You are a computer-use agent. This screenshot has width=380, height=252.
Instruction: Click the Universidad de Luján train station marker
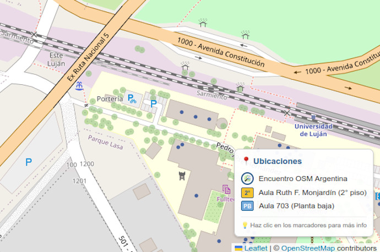pos(313,117)
